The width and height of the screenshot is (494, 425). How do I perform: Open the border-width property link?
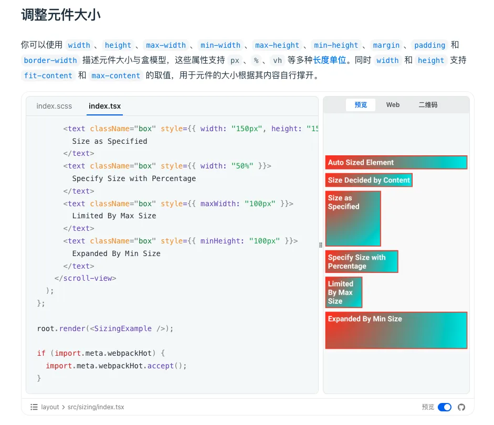click(50, 60)
